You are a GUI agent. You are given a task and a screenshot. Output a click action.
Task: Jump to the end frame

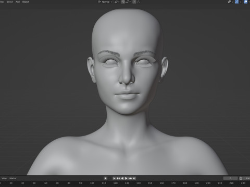tap(134, 178)
